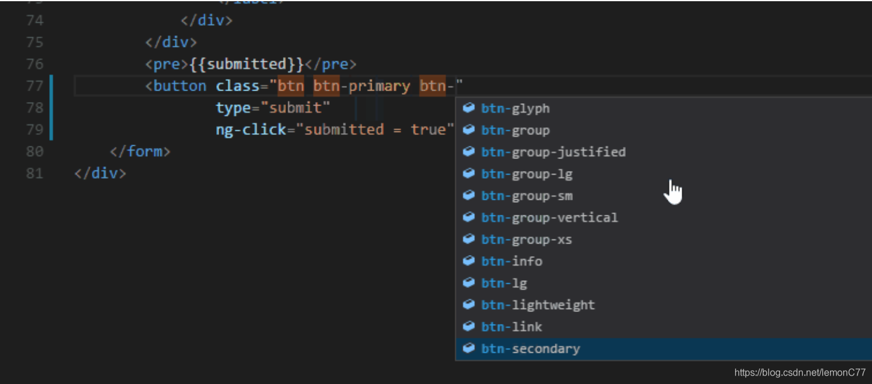The image size is (872, 384).
Task: Click the class icon beside btn-group
Action: tap(469, 130)
